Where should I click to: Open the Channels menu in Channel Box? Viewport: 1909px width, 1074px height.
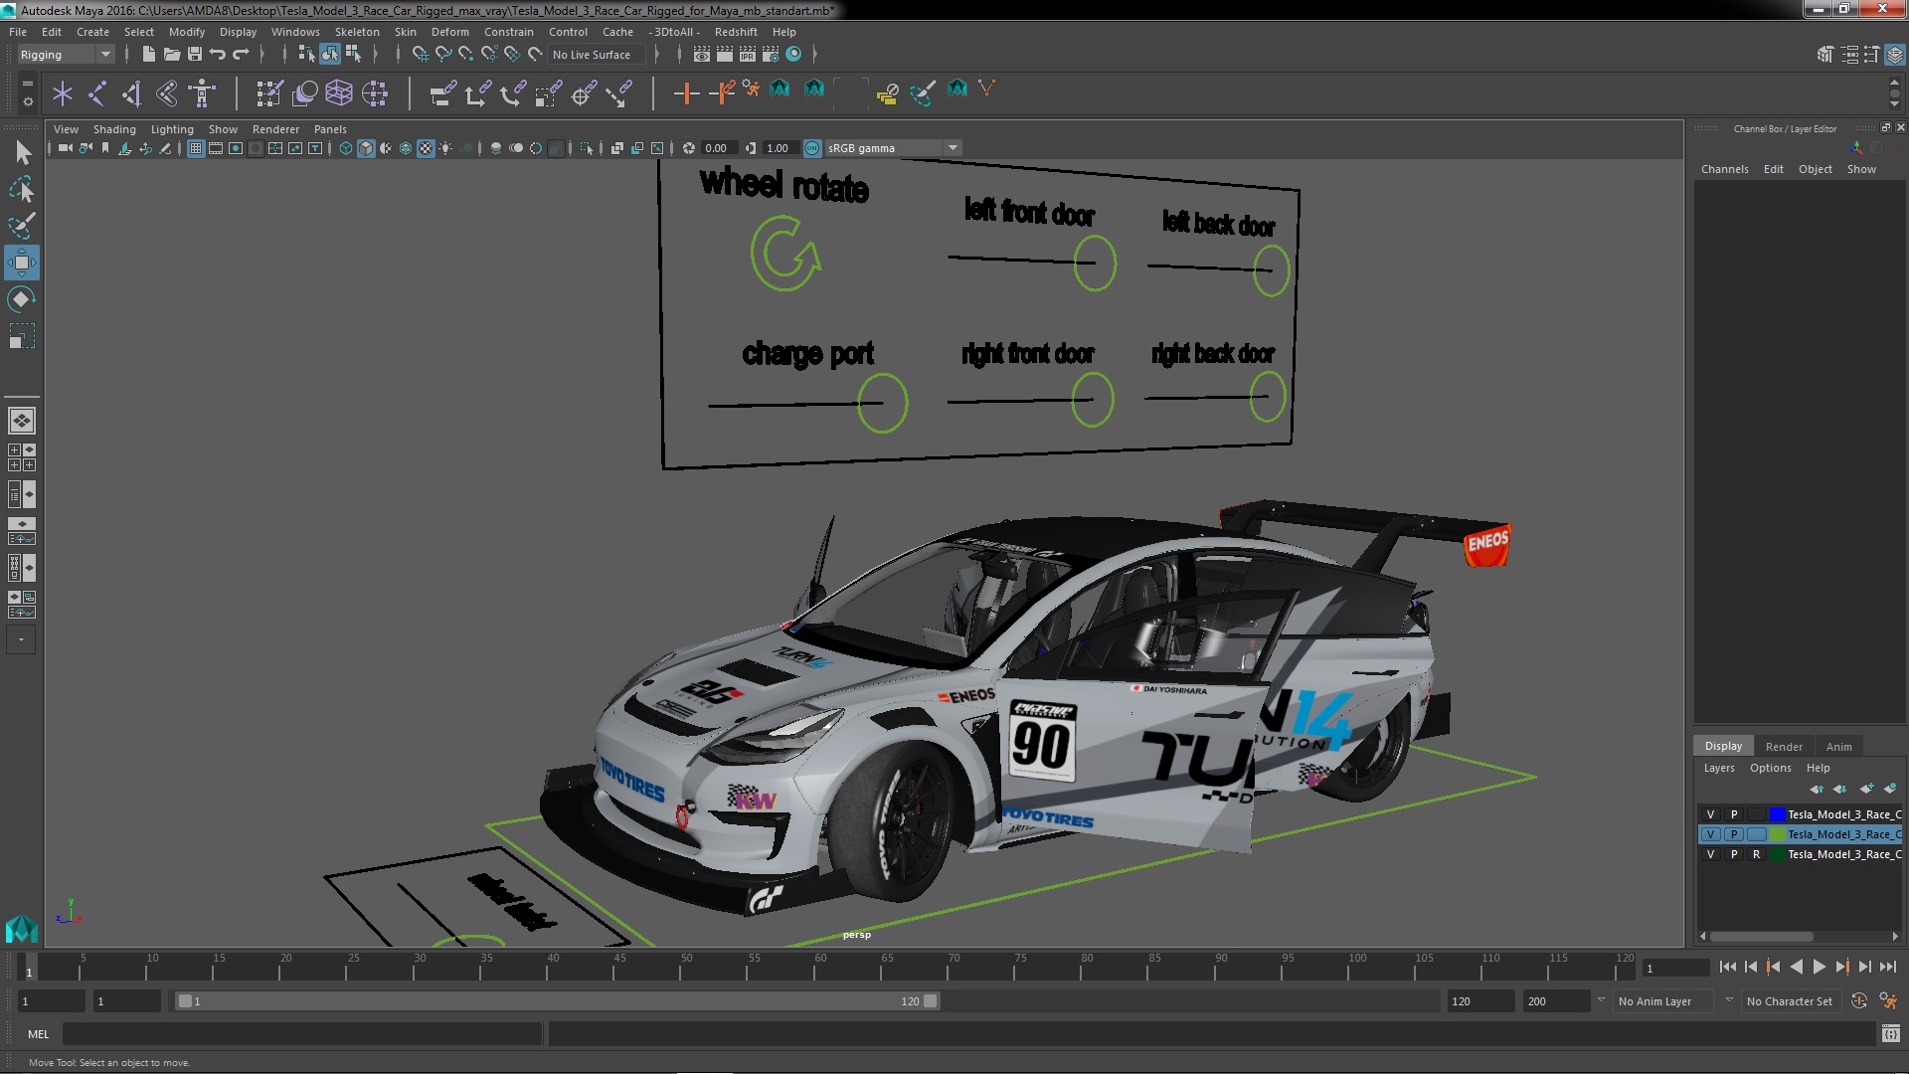tap(1724, 169)
